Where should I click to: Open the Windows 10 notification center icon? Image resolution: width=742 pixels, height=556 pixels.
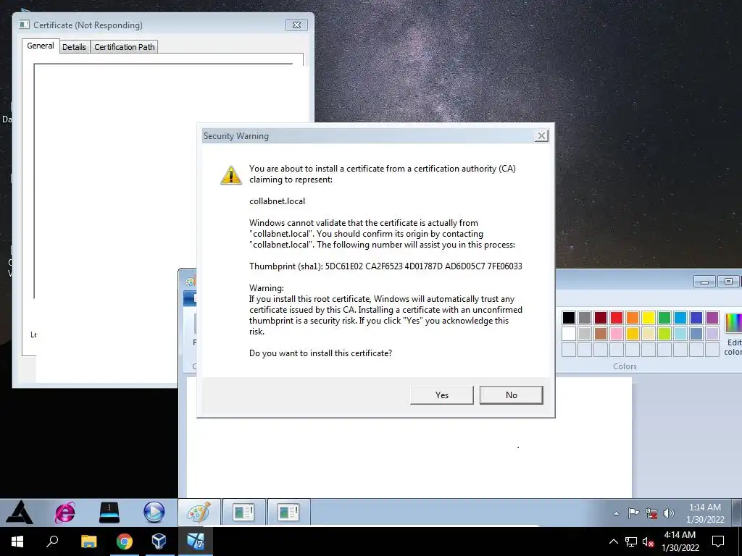(718, 542)
